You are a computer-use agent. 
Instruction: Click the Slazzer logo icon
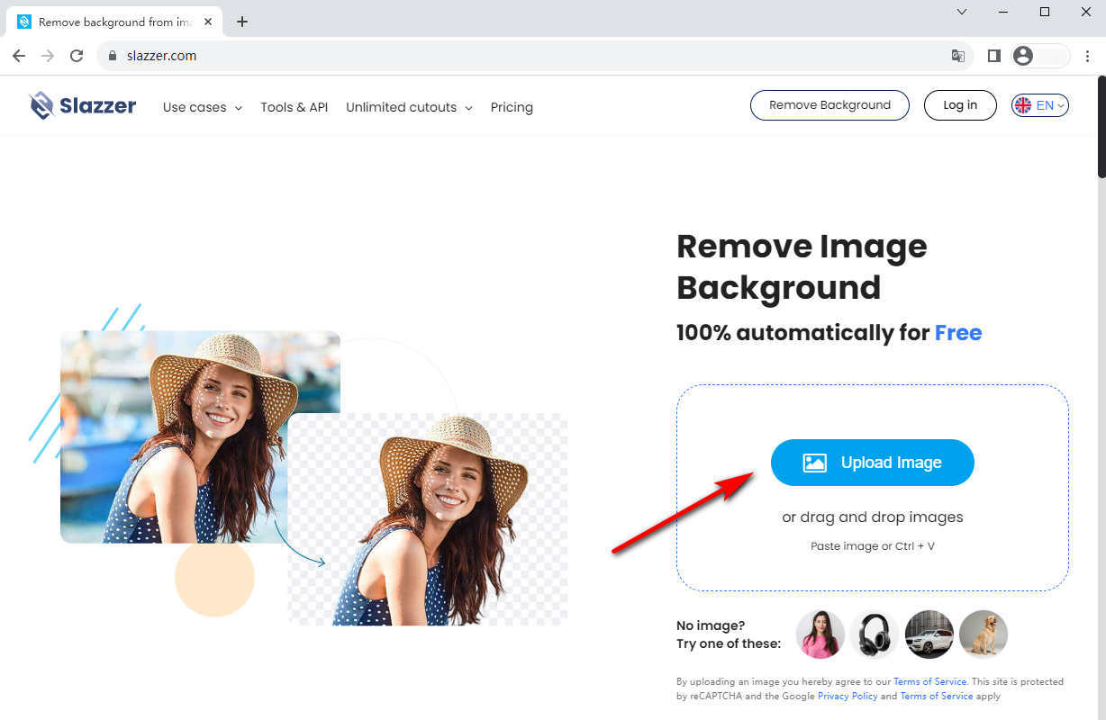pyautogui.click(x=41, y=106)
